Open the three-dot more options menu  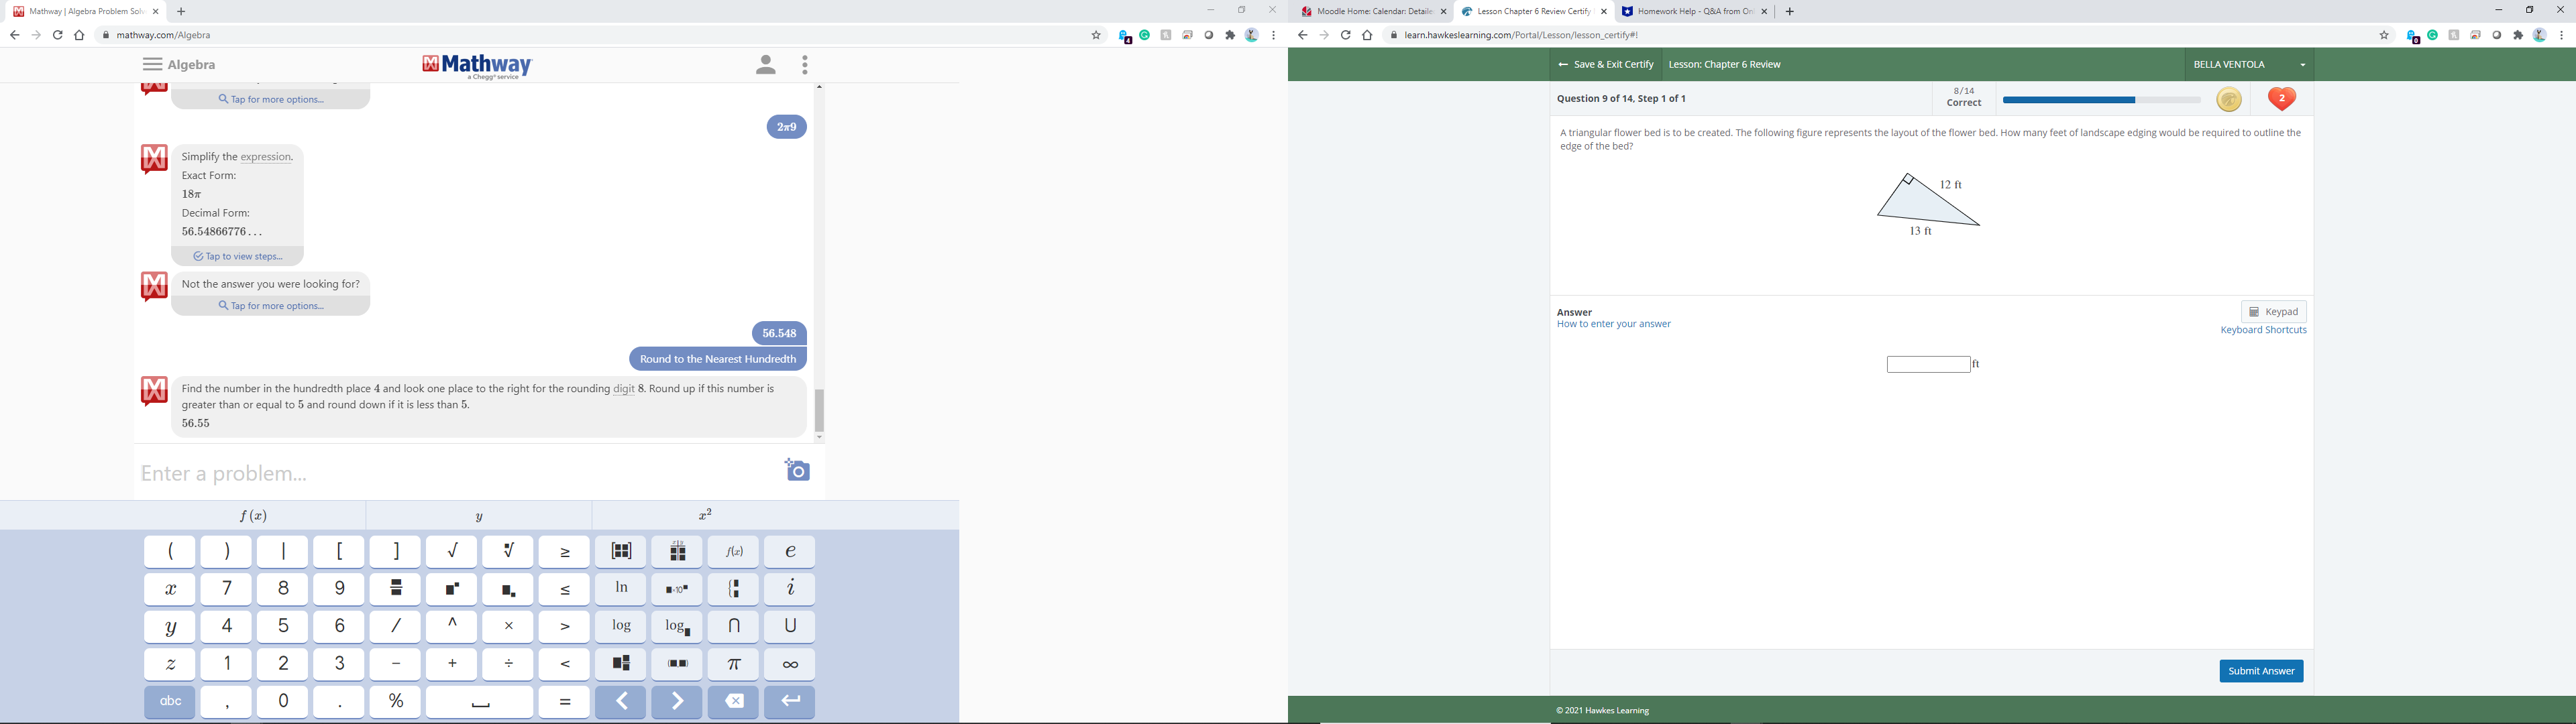click(x=805, y=66)
